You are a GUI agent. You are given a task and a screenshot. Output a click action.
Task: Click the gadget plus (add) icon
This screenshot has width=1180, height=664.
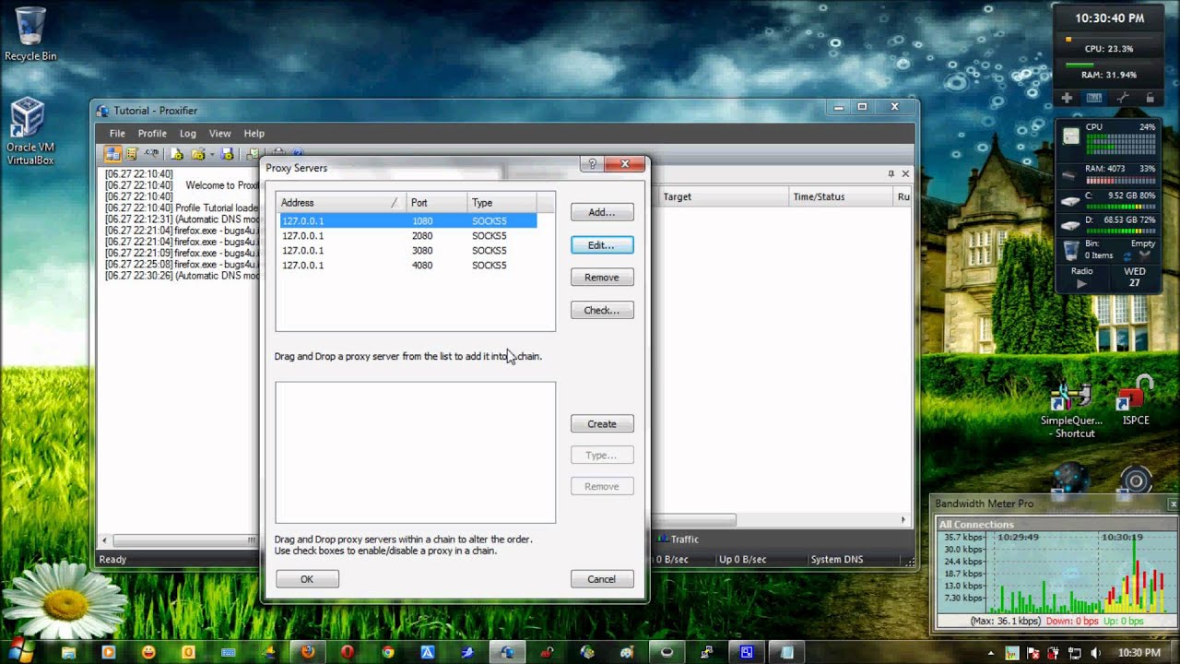1067,98
